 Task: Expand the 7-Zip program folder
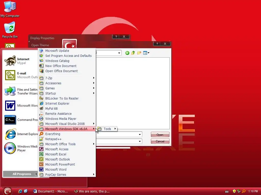pyautogui.click(x=67, y=78)
